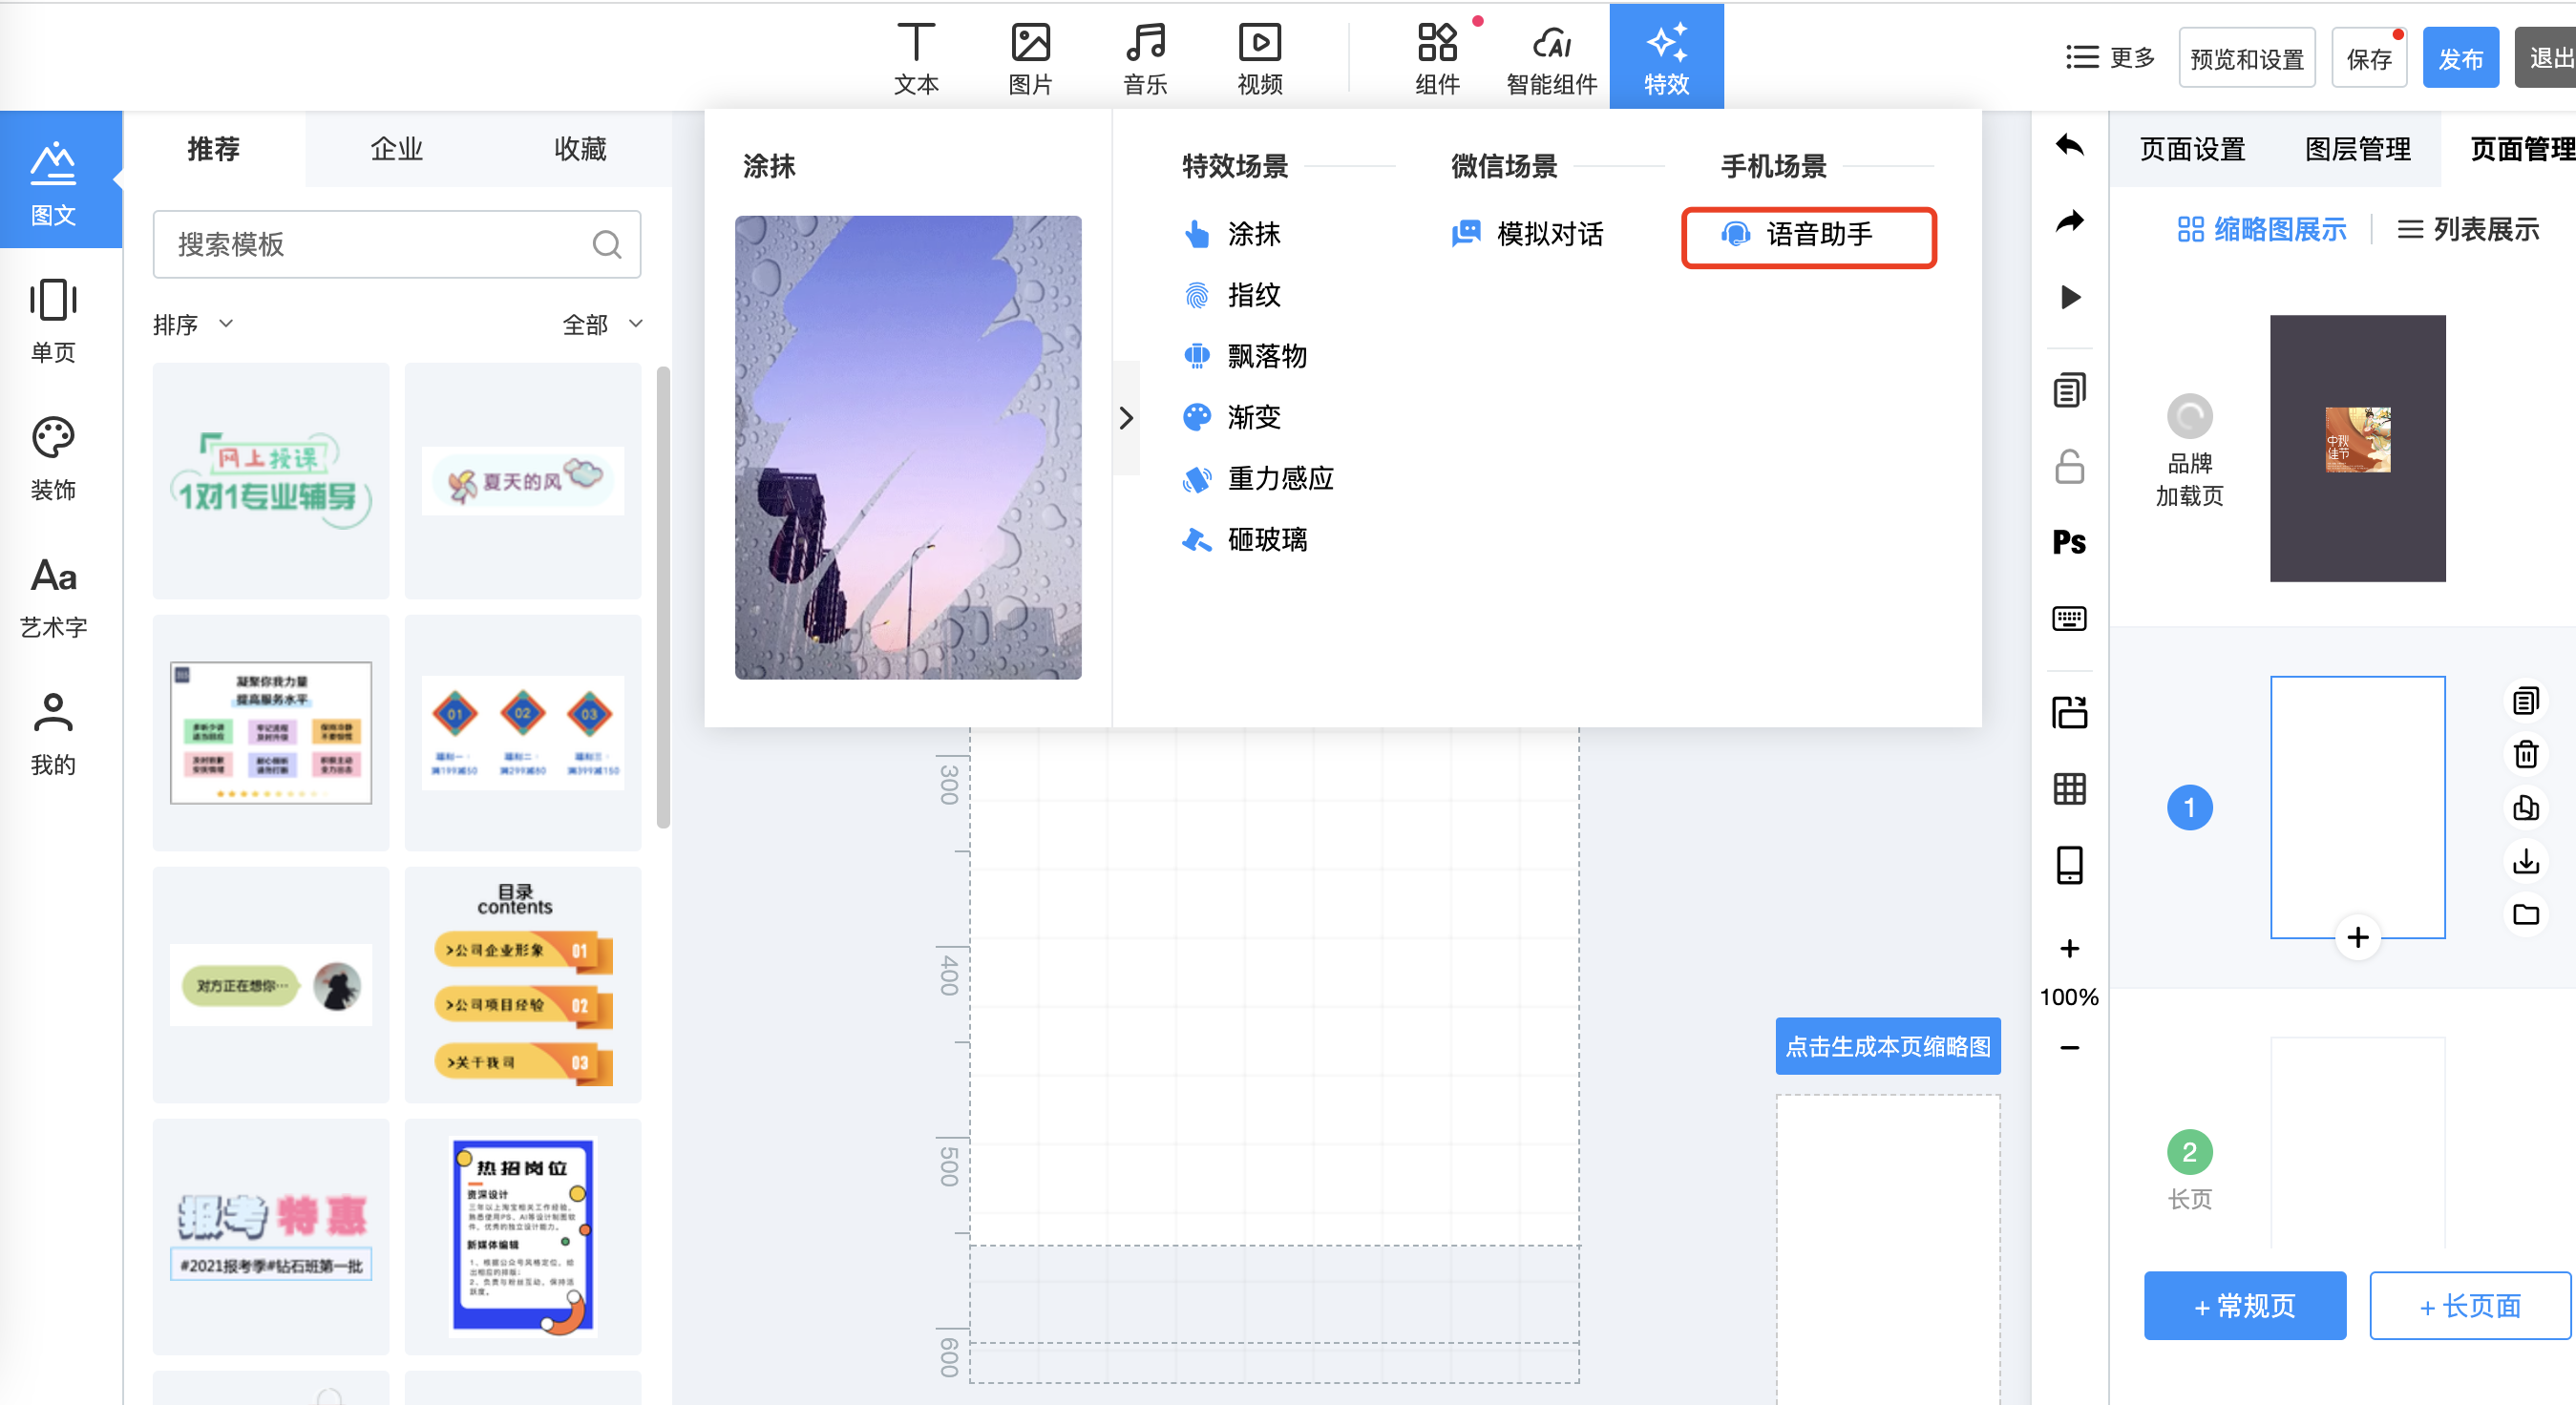Switch to 列表展示 list view
This screenshot has height=1405, width=2576.
(2467, 230)
